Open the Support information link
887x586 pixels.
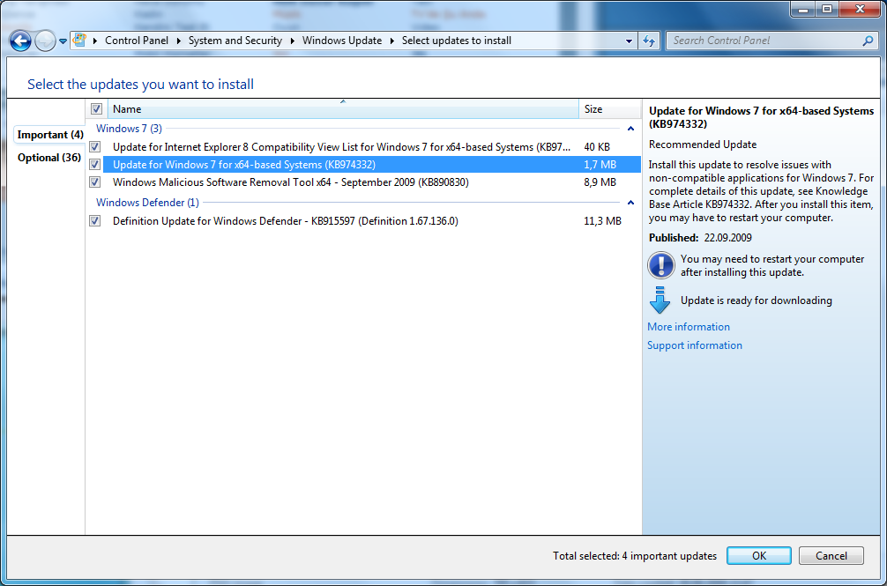694,345
